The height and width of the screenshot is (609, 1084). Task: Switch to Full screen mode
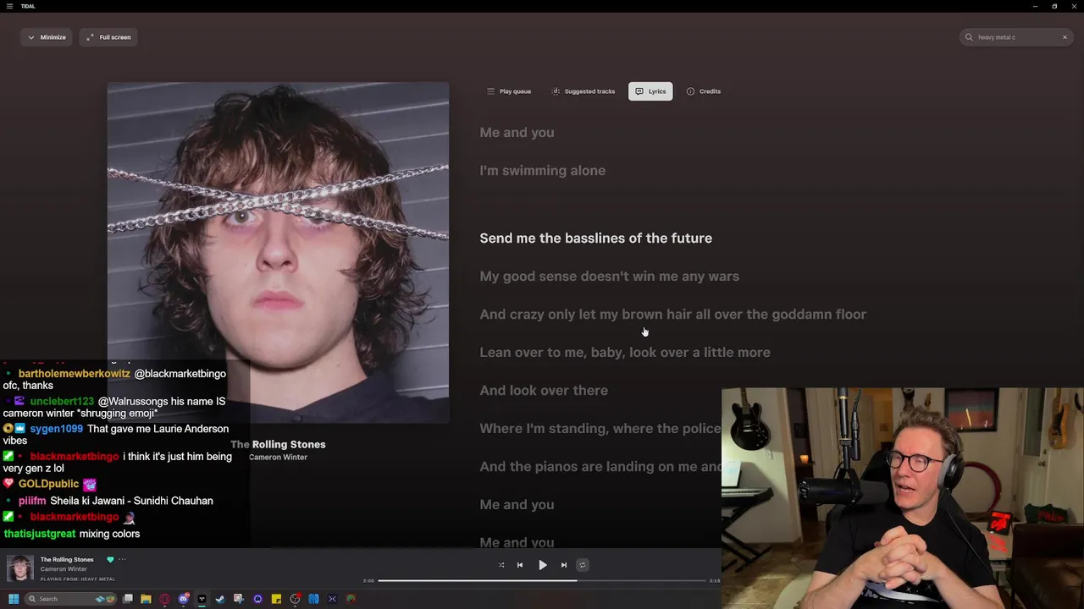point(108,37)
